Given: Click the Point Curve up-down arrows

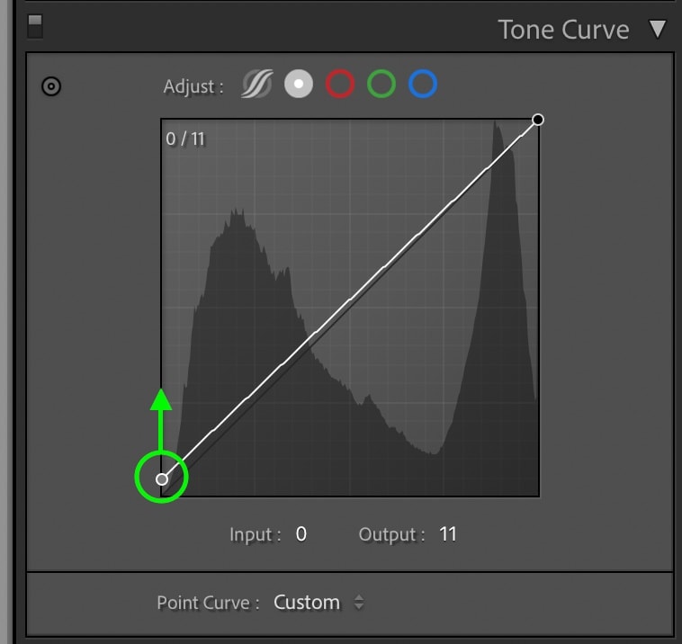Looking at the screenshot, I should click(359, 603).
